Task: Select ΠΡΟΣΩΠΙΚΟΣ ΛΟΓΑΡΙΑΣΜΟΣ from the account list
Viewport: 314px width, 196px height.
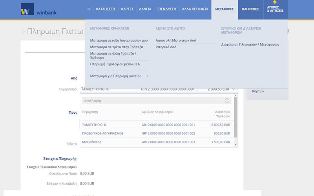Action: (103, 133)
